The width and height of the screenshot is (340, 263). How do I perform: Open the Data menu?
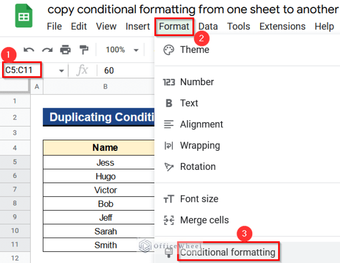tap(208, 27)
